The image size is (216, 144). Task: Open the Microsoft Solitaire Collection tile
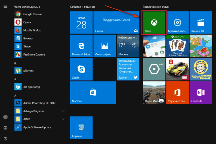tap(177, 46)
